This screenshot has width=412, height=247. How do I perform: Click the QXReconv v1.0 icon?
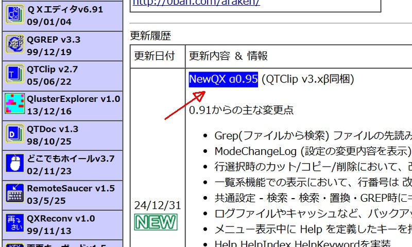[14, 222]
